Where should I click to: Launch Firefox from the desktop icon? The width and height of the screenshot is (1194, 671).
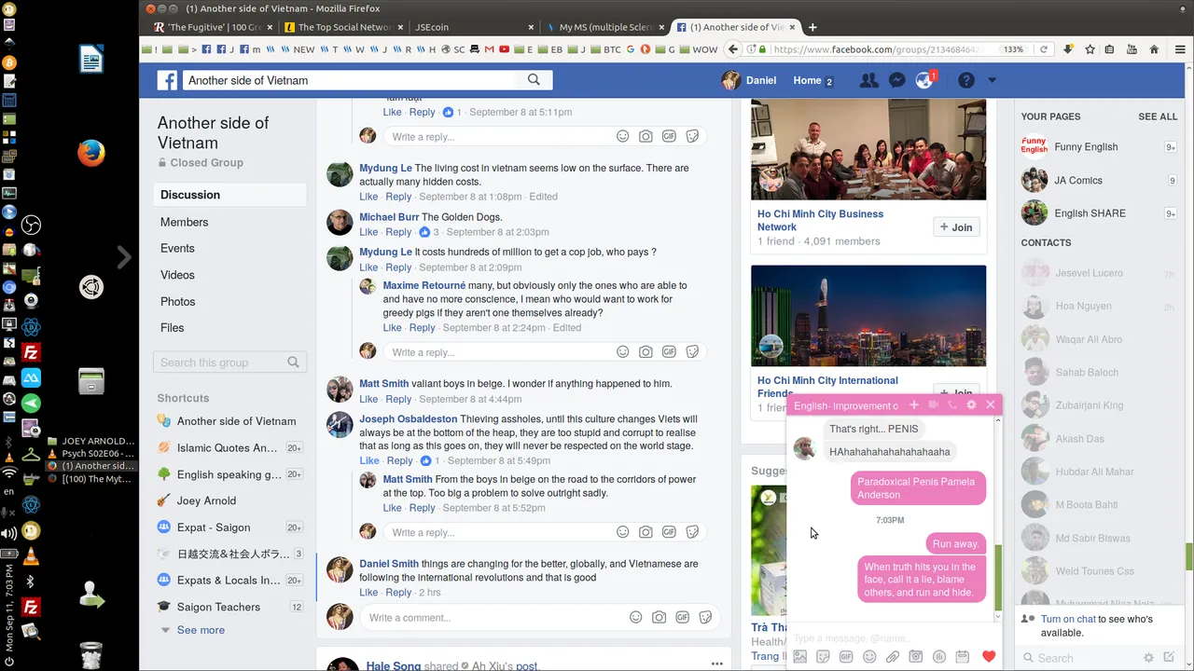pos(90,152)
